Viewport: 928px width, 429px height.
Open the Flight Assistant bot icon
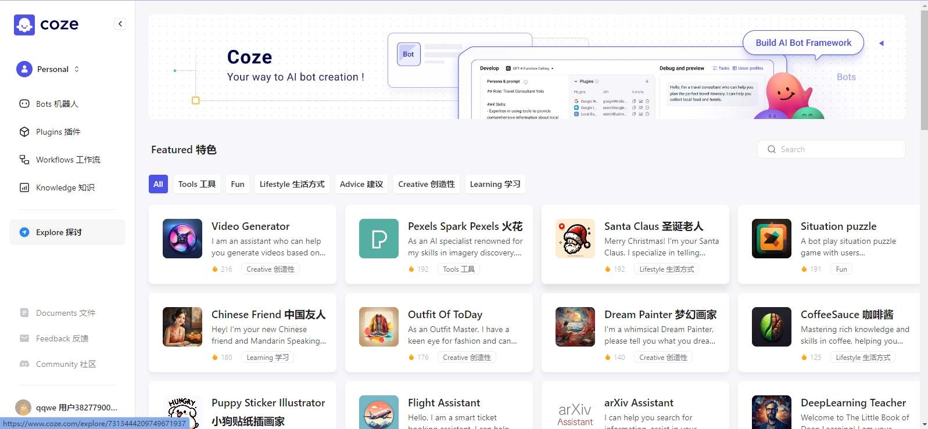click(379, 412)
